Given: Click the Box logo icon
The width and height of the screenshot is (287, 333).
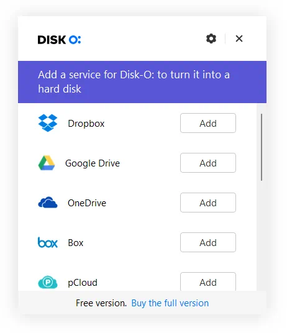Looking at the screenshot, I should (x=48, y=242).
